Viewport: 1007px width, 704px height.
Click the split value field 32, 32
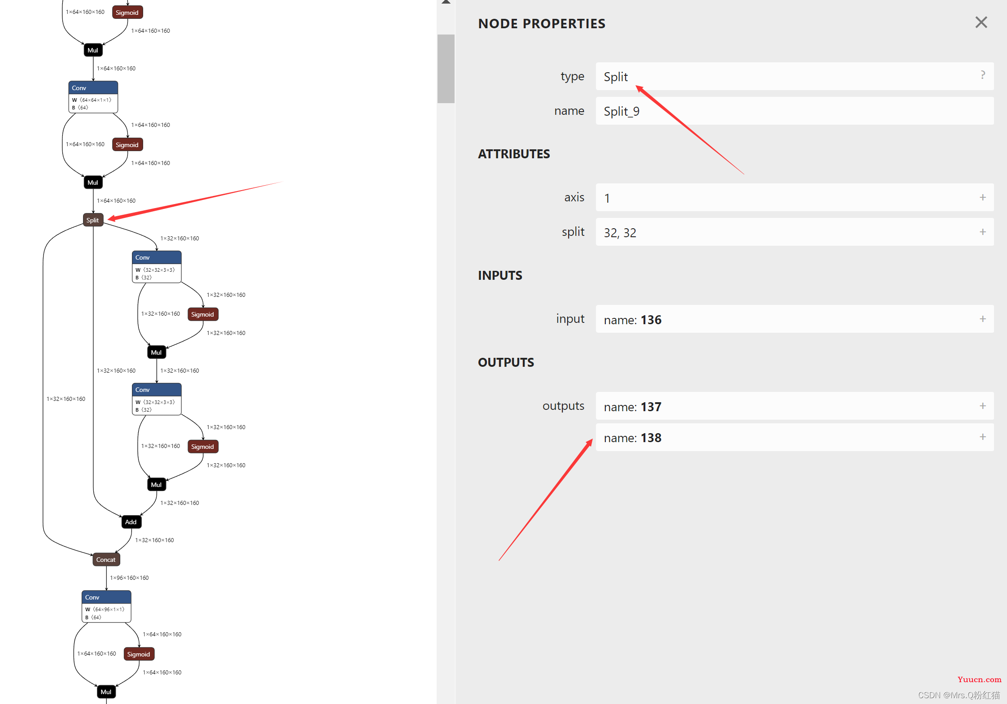point(794,232)
